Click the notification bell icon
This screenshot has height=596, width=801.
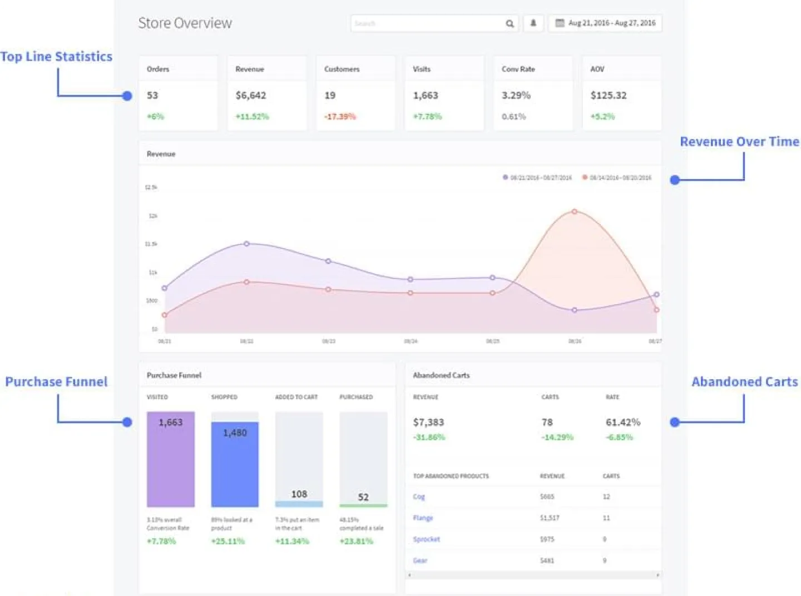[x=533, y=23]
